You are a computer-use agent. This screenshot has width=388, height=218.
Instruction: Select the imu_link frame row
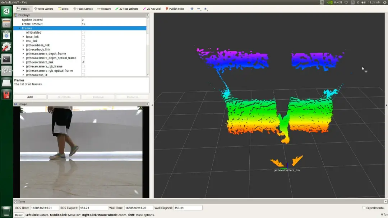32,41
